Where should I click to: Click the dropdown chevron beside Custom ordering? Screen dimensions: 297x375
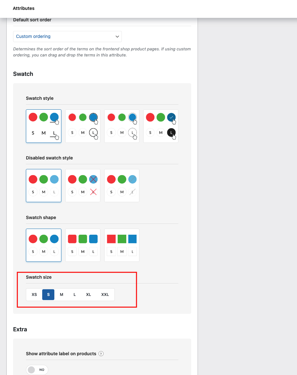pyautogui.click(x=117, y=37)
